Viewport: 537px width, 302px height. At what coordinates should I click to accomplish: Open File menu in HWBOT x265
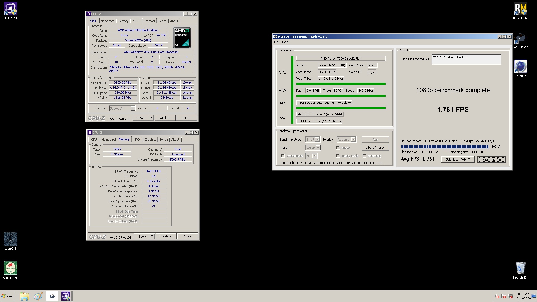276,42
